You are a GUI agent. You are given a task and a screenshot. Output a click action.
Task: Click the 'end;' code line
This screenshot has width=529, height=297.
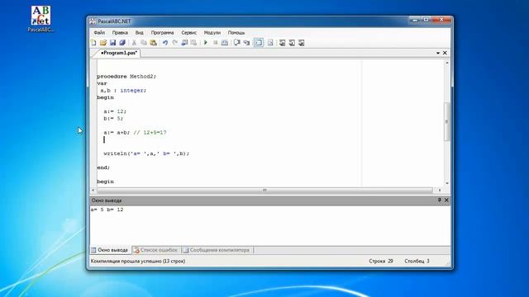pos(103,167)
